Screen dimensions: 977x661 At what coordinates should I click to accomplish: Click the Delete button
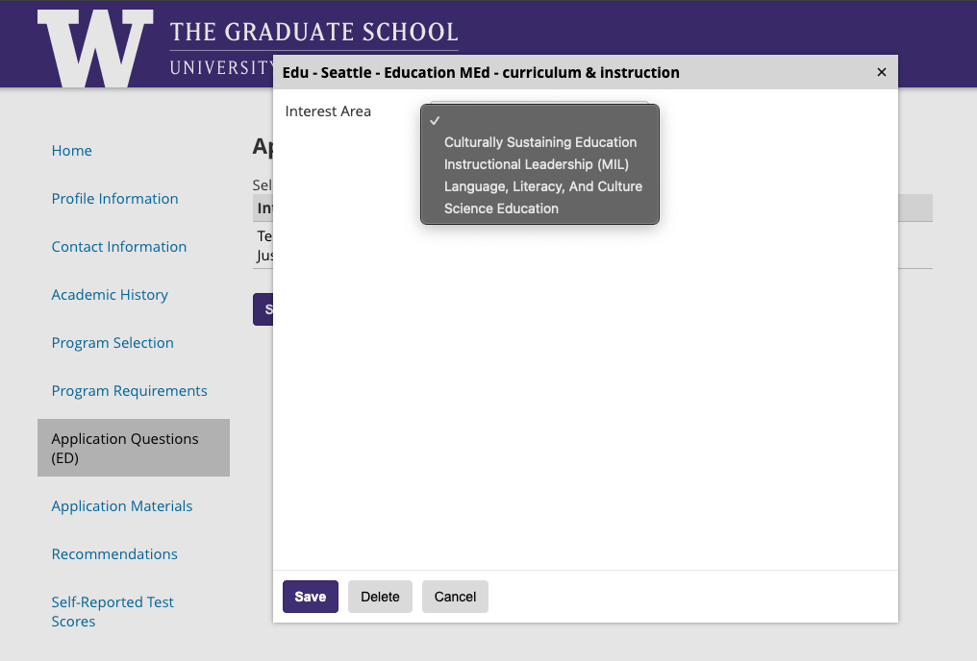tap(380, 597)
